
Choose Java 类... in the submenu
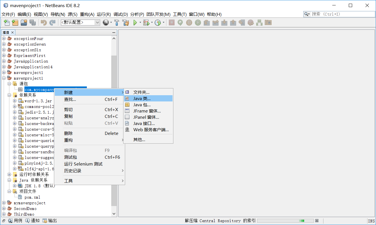(148, 99)
